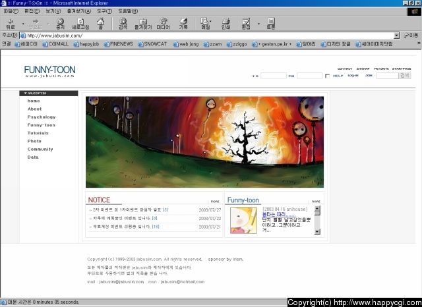
Task: Go to the Home (홈) toolbar icon
Action: (100, 24)
